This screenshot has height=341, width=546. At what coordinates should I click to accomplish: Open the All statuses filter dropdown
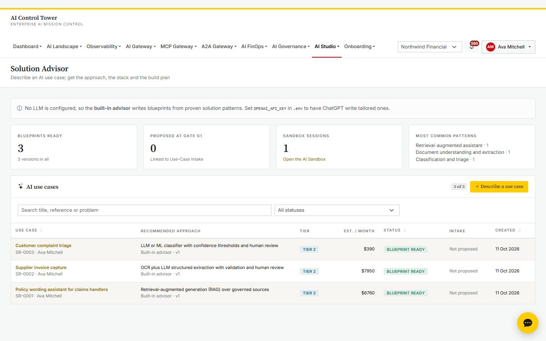click(337, 210)
